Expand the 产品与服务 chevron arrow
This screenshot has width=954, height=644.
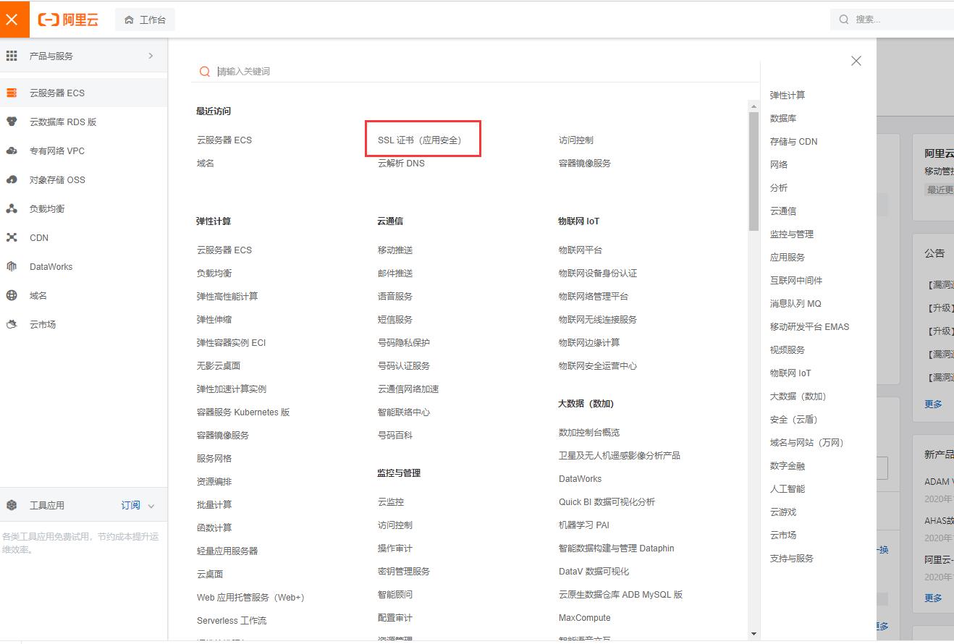click(151, 56)
